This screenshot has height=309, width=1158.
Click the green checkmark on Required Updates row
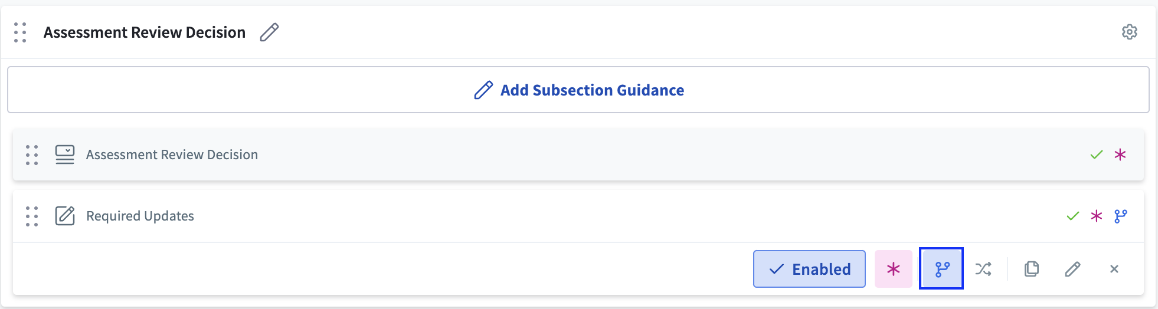[x=1072, y=216]
